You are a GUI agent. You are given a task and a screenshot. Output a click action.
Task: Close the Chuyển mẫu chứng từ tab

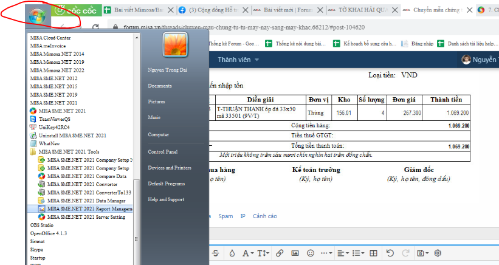[x=469, y=10]
